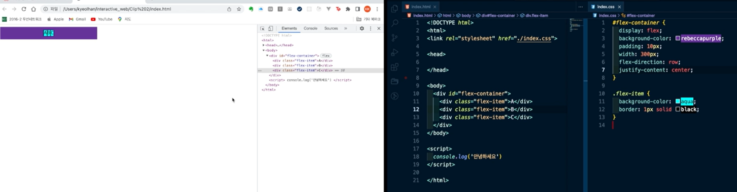Screen dimensions: 737x192
Task: Switch to DevTools Sources tab
Action: point(331,28)
